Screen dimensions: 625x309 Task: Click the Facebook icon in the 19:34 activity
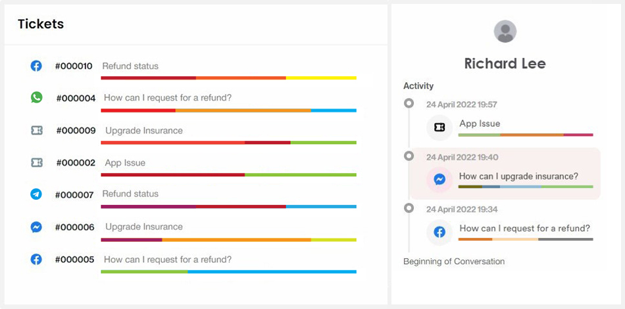(439, 231)
